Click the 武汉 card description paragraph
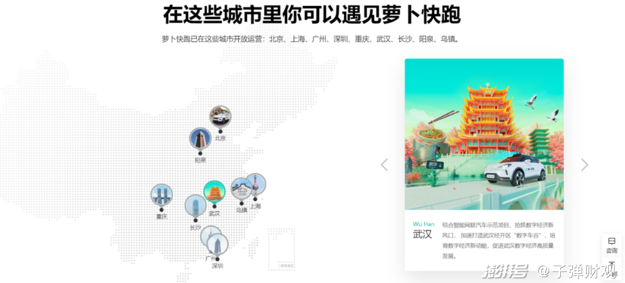625x283 pixels. point(498,240)
